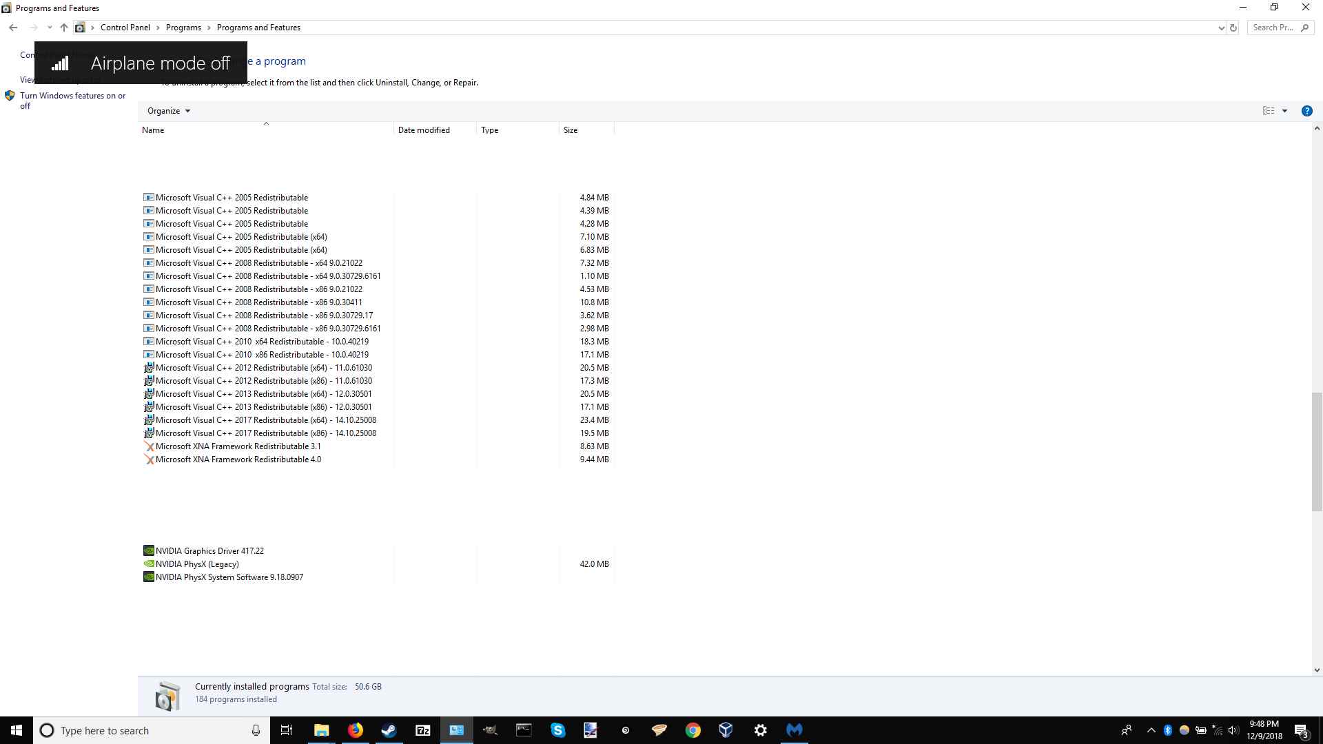1323x744 pixels.
Task: Sort by the Type column header
Action: click(x=517, y=130)
